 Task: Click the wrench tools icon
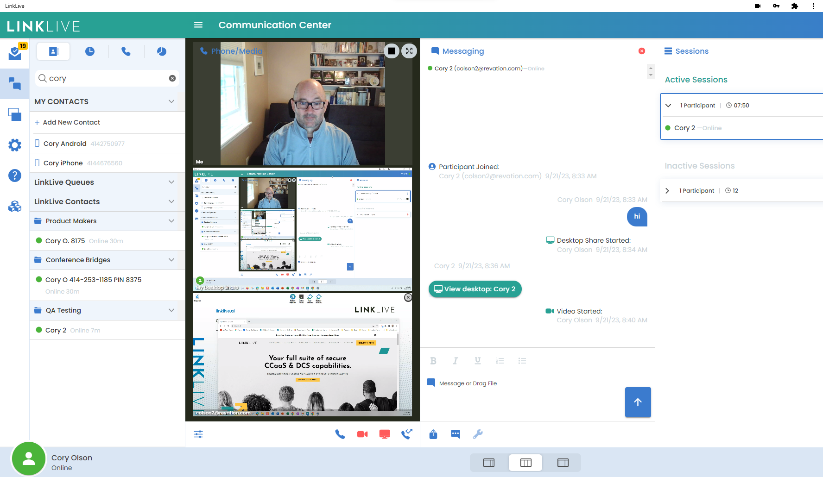coord(478,434)
